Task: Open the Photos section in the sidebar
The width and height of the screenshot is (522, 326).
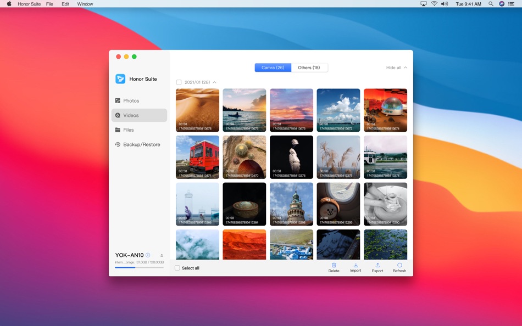Action: tap(132, 100)
